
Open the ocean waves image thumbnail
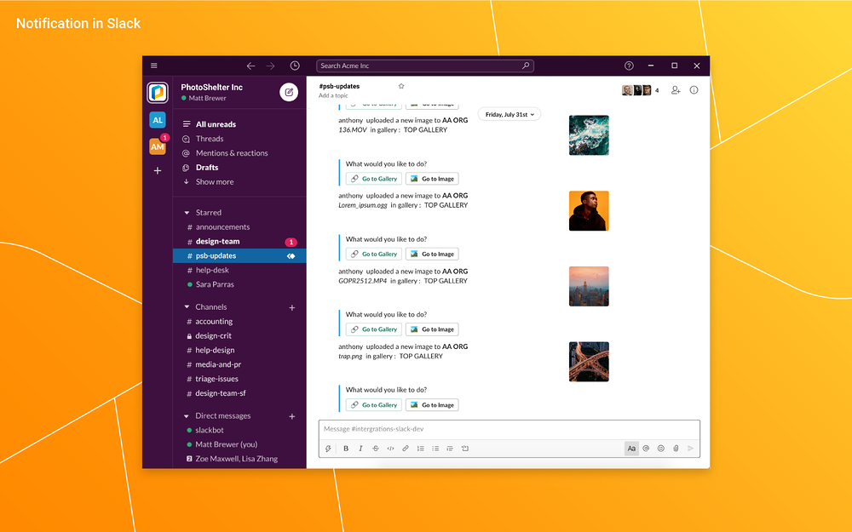[x=589, y=135]
